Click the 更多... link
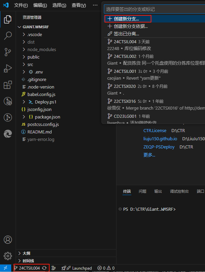The height and width of the screenshot is (272, 205). (149, 155)
